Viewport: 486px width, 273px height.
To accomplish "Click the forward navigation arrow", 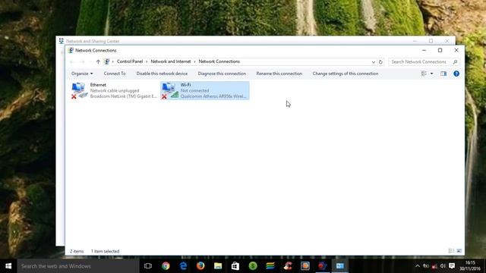I will pyautogui.click(x=83, y=62).
